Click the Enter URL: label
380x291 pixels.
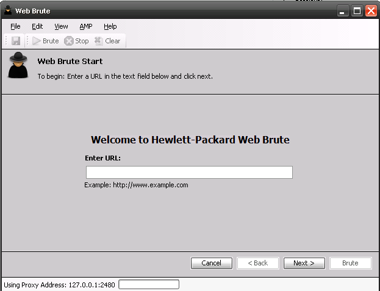pos(102,158)
